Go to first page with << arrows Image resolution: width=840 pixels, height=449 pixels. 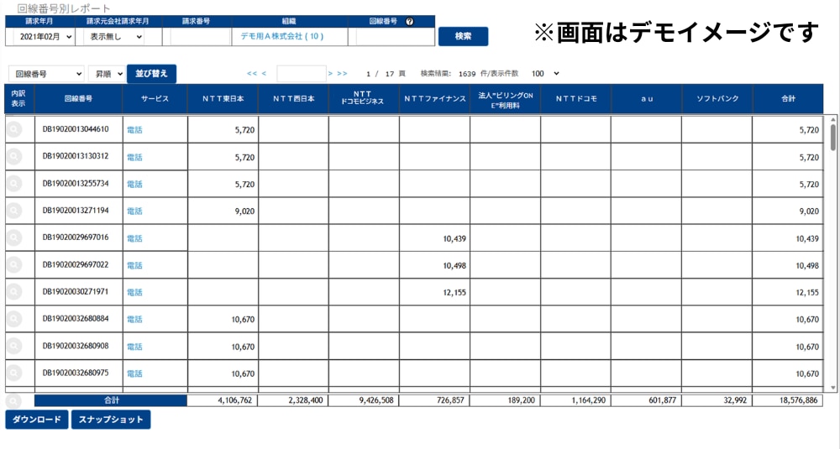[x=252, y=73]
